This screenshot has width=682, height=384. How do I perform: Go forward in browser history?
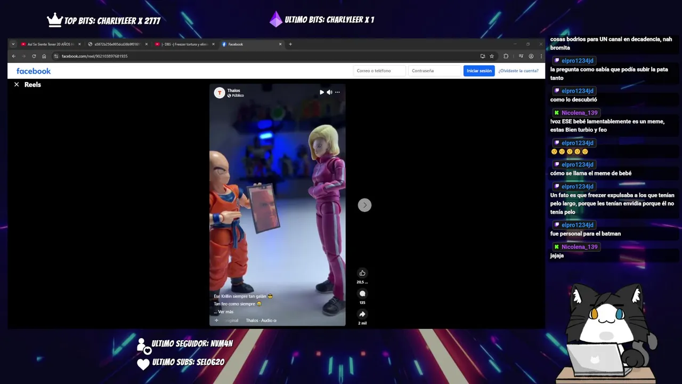[x=23, y=56]
